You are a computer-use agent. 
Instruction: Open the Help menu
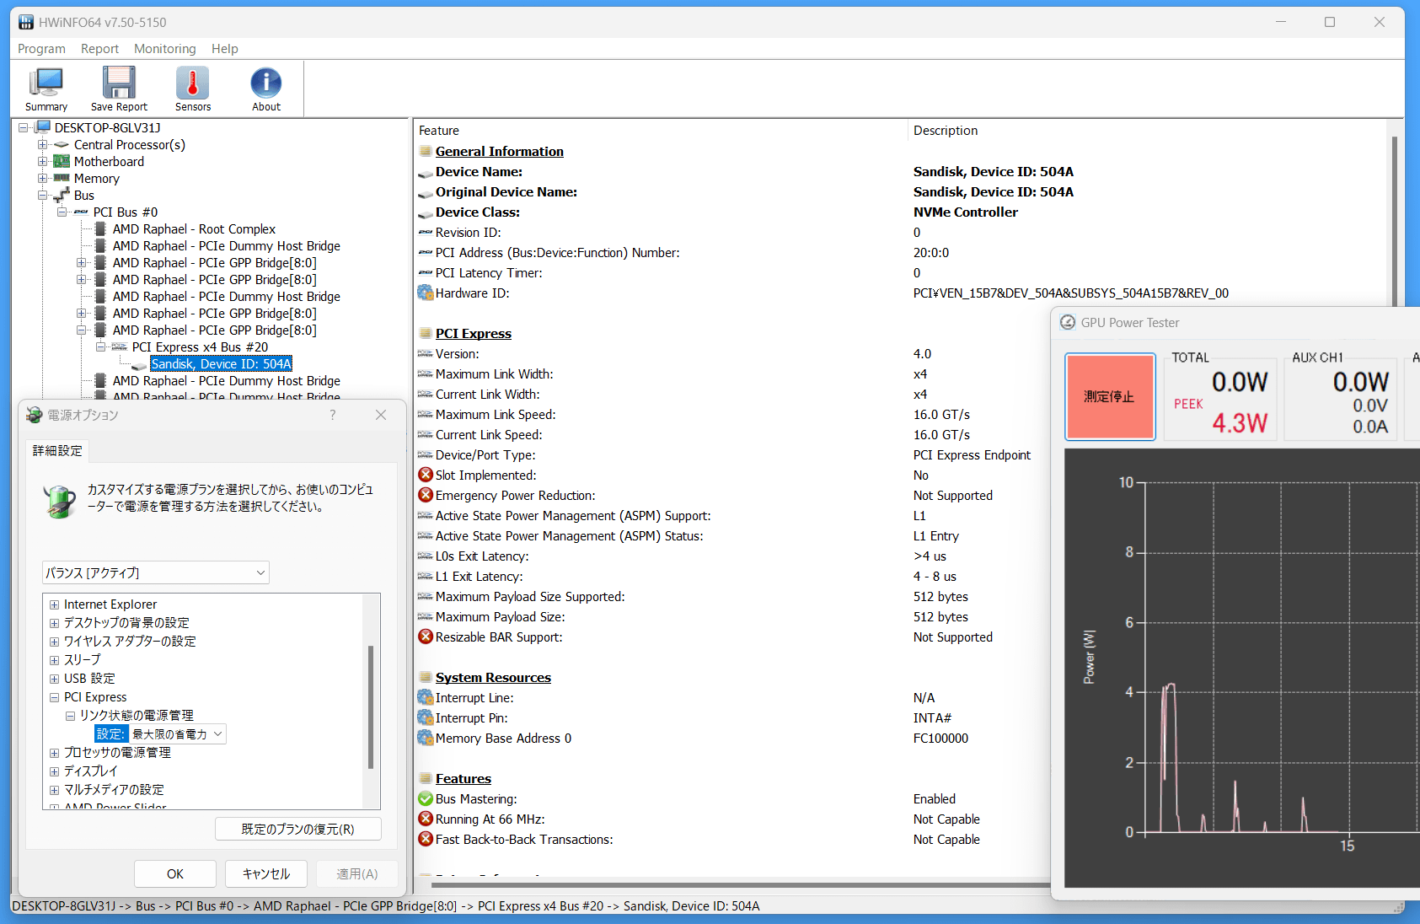click(224, 48)
